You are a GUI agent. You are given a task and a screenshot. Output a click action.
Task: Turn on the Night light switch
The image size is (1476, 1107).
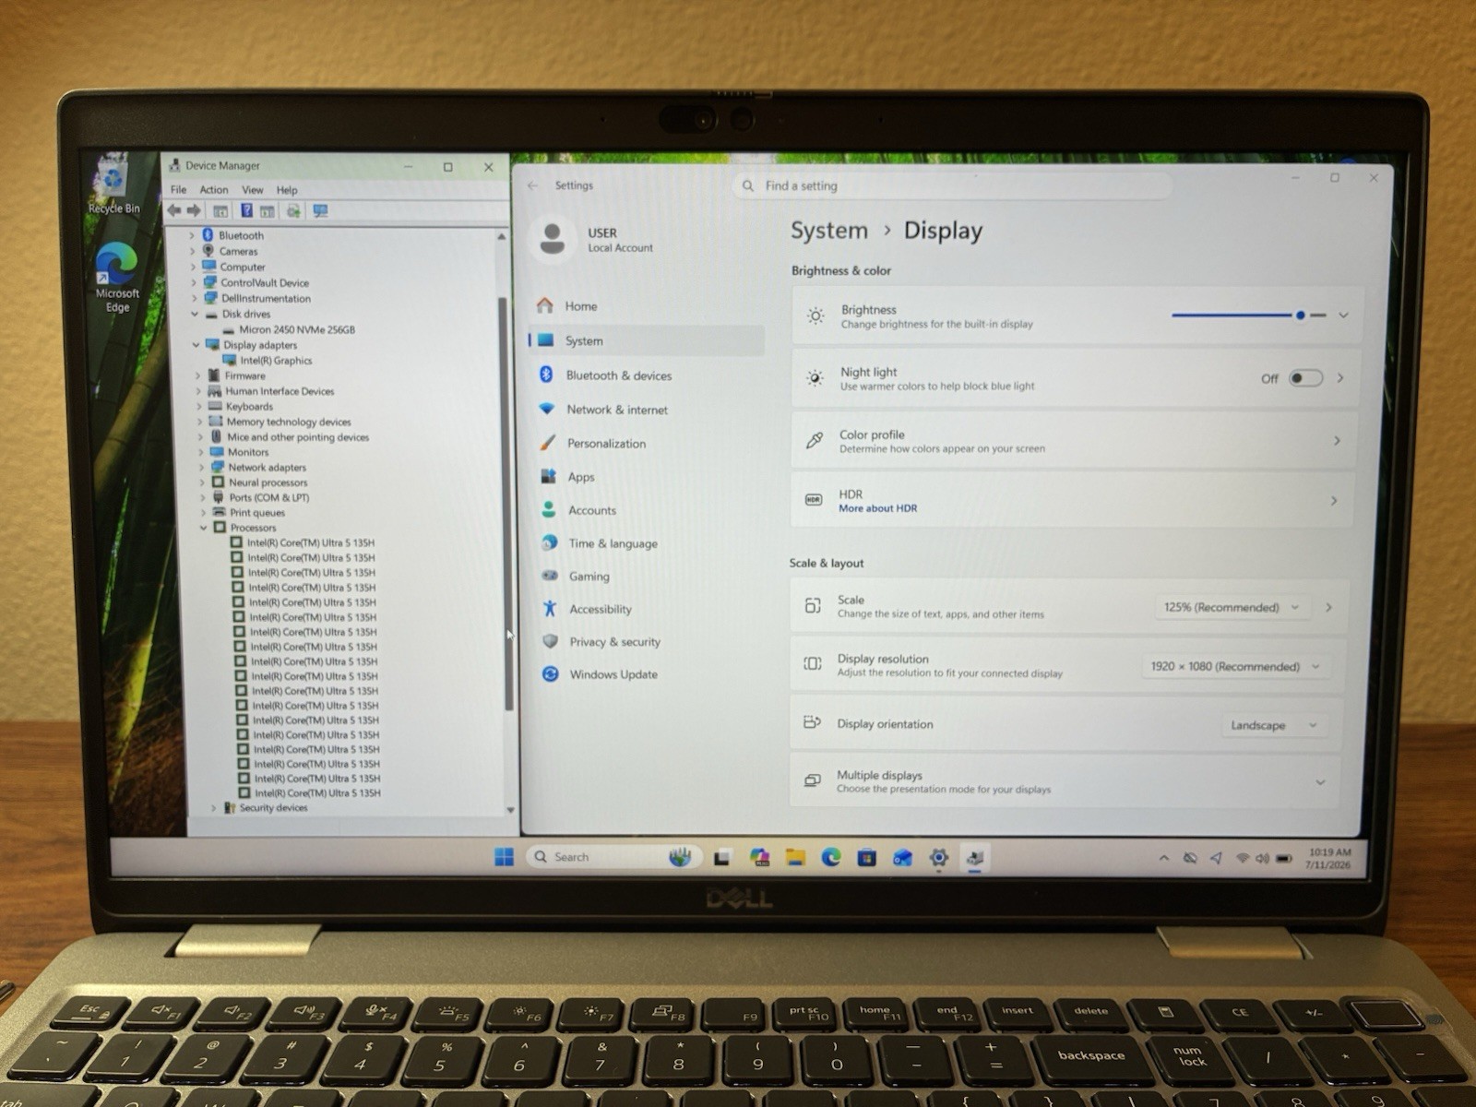pyautogui.click(x=1305, y=378)
